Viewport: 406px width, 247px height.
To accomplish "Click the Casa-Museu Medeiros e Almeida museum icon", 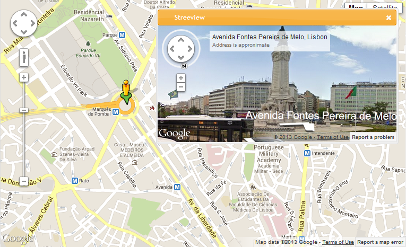I will 135,163.
